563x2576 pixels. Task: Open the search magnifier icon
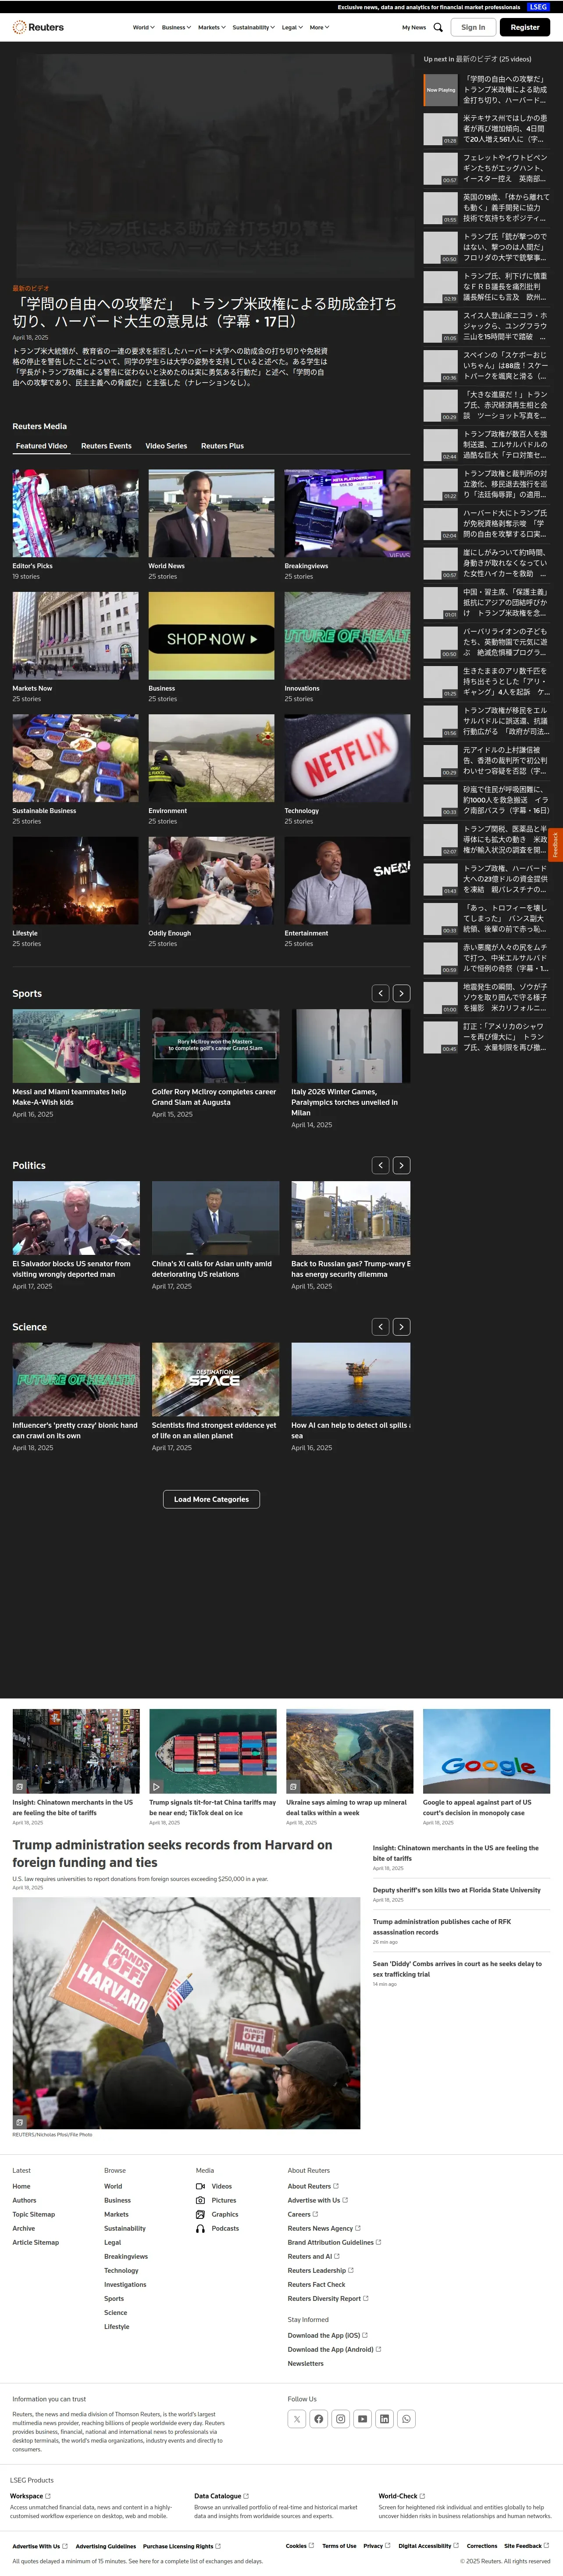(x=438, y=27)
